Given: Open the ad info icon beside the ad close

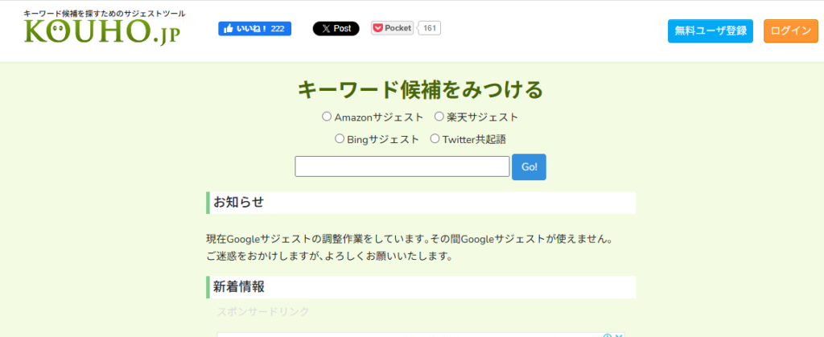Looking at the screenshot, I should click(608, 336).
